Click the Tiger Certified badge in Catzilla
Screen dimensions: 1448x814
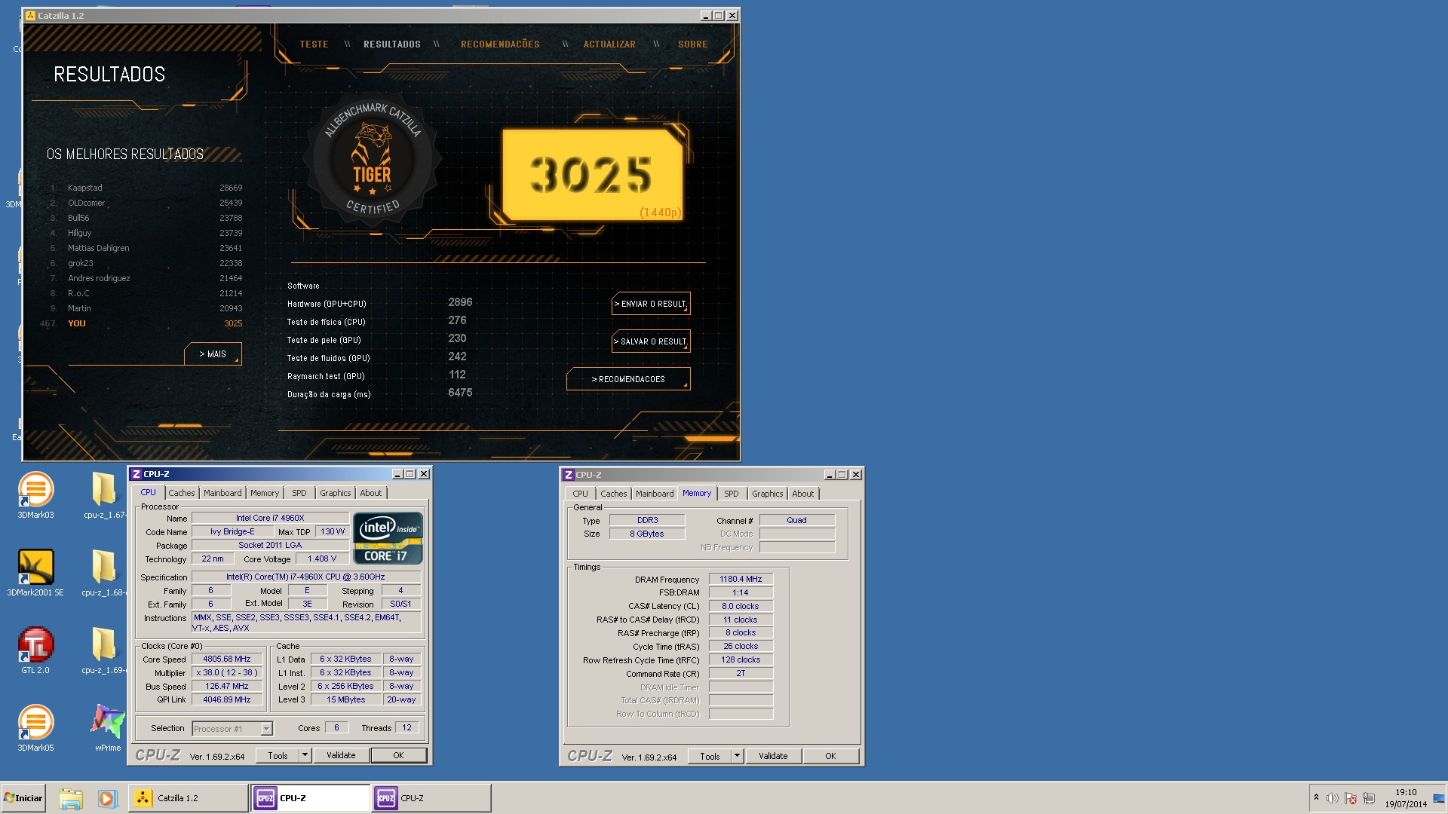click(372, 161)
